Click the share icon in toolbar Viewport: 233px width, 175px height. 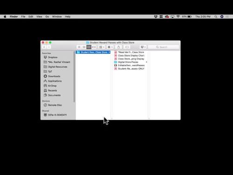[118, 47]
